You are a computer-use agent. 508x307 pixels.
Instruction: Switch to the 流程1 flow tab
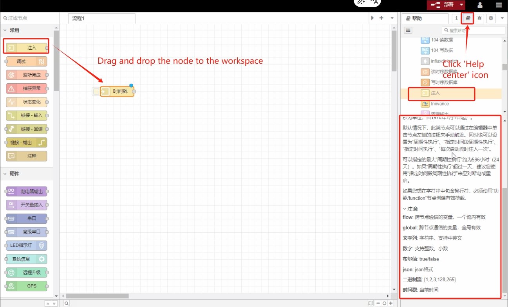point(102,18)
